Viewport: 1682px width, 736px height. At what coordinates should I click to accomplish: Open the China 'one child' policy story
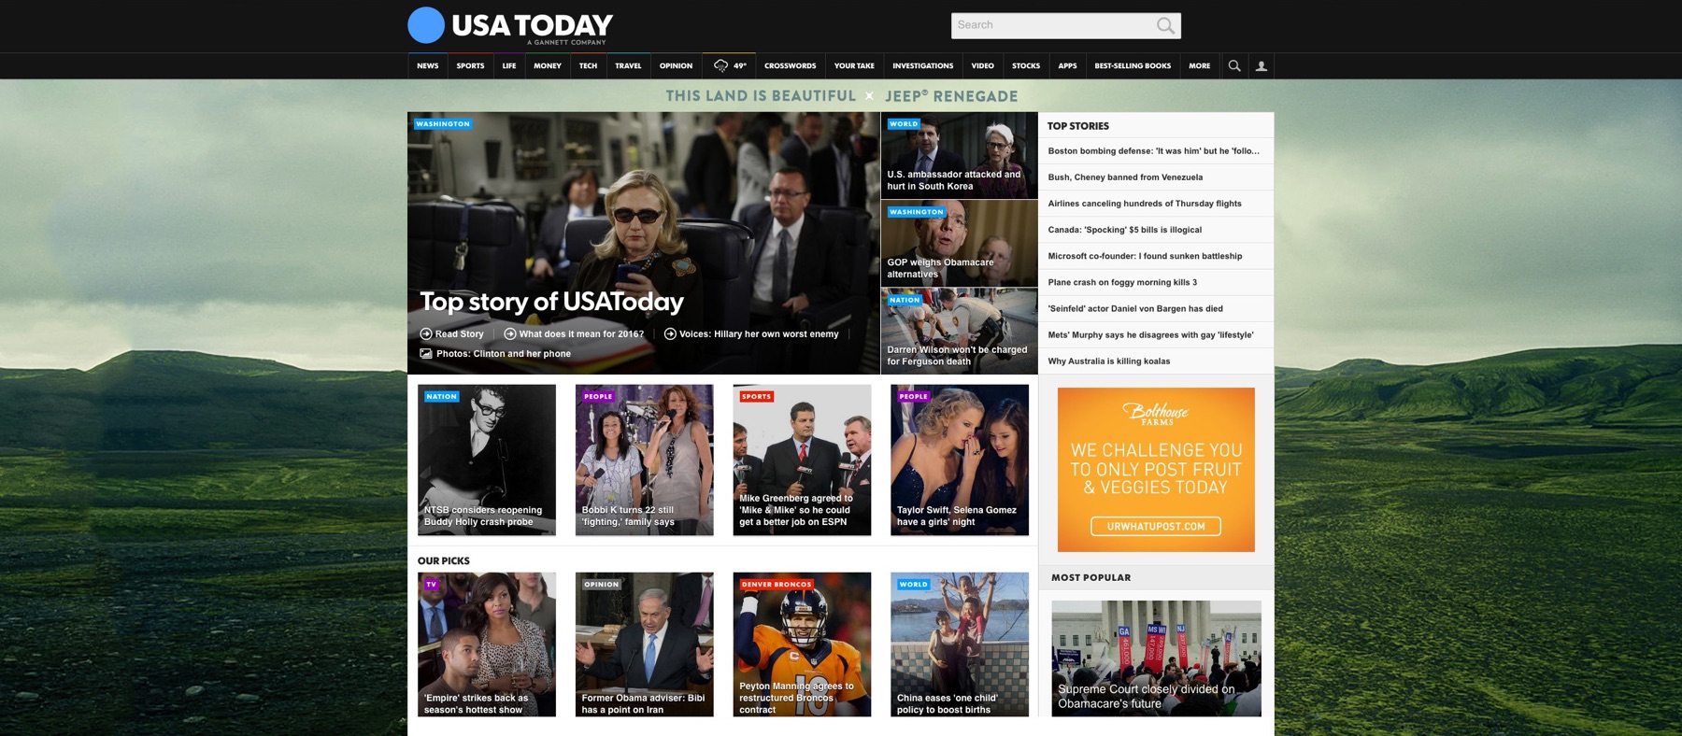click(960, 644)
